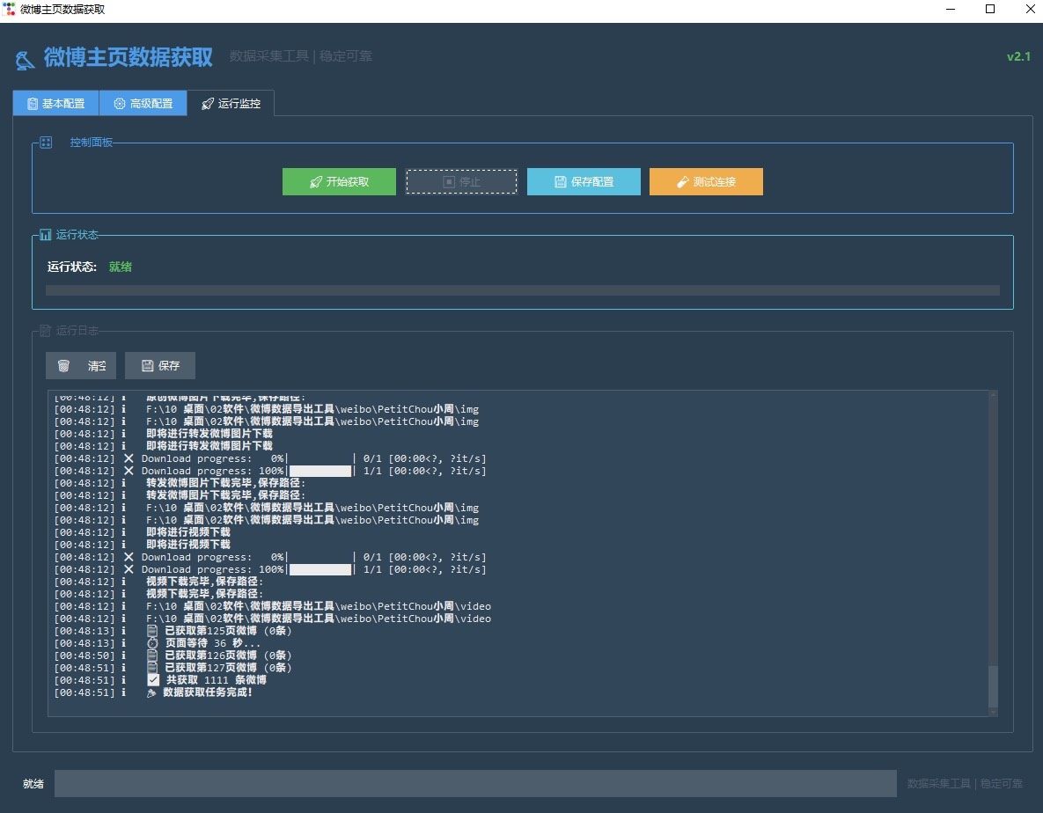This screenshot has height=813, width=1043.
Task: Save the log with 保存 button
Action: 160,366
